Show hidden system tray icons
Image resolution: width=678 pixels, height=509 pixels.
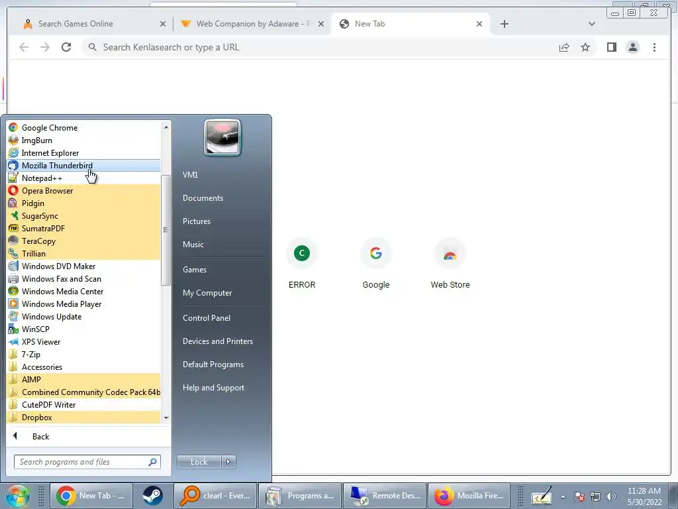pyautogui.click(x=563, y=496)
